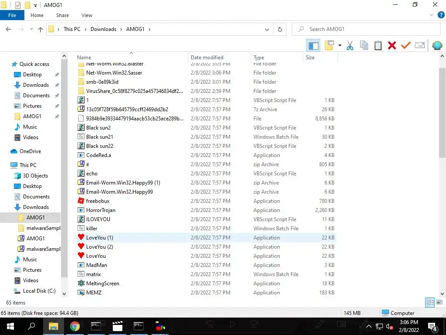Image resolution: width=446 pixels, height=335 pixels.
Task: Open the Windows Start menu
Action: point(10,326)
